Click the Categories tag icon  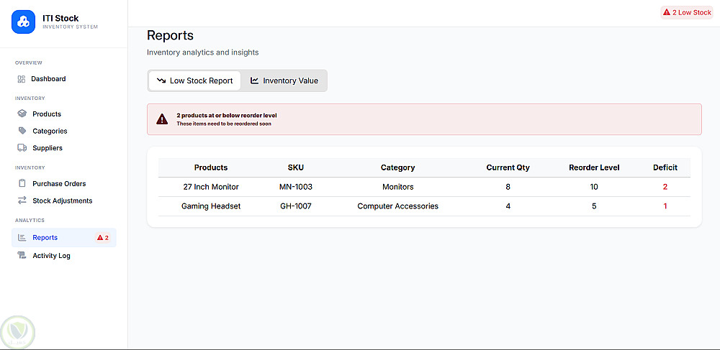(22, 131)
